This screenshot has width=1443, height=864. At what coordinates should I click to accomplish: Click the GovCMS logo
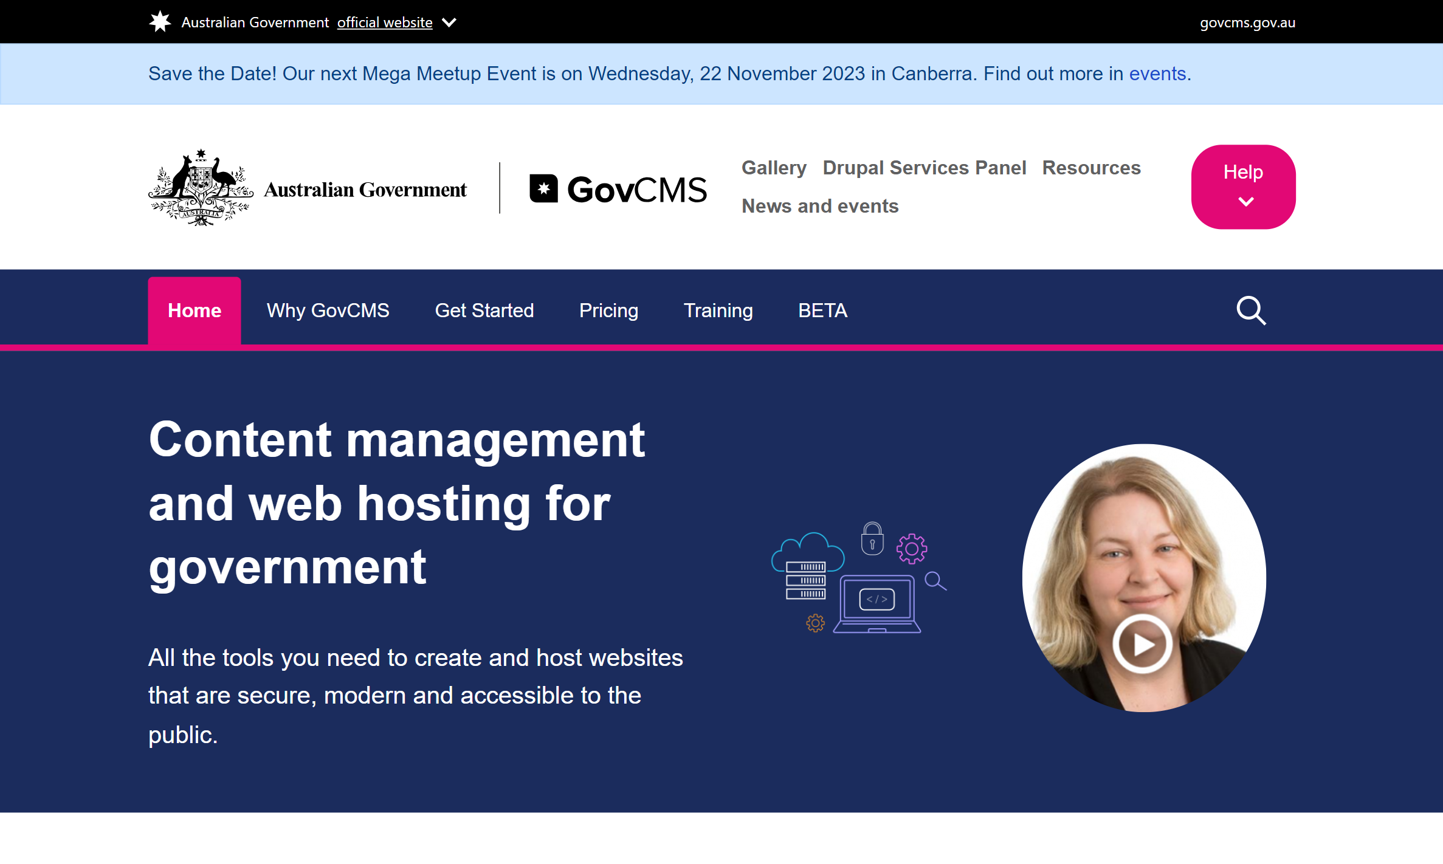[618, 189]
